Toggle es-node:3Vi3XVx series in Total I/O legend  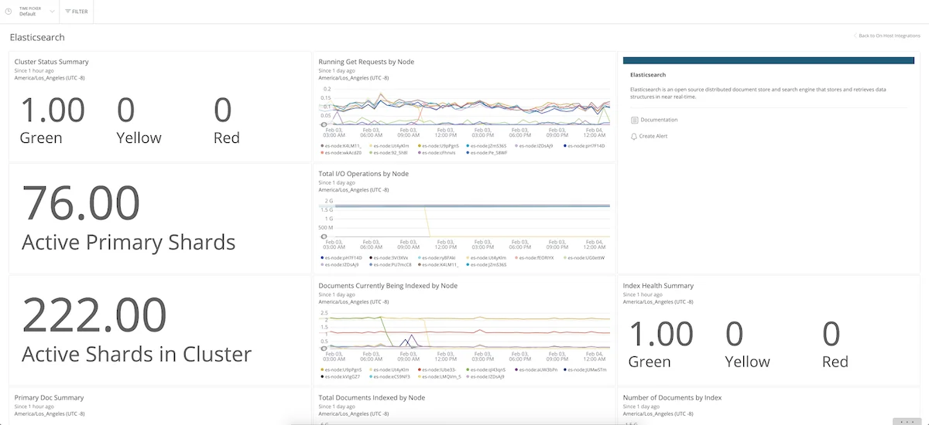[x=392, y=257]
